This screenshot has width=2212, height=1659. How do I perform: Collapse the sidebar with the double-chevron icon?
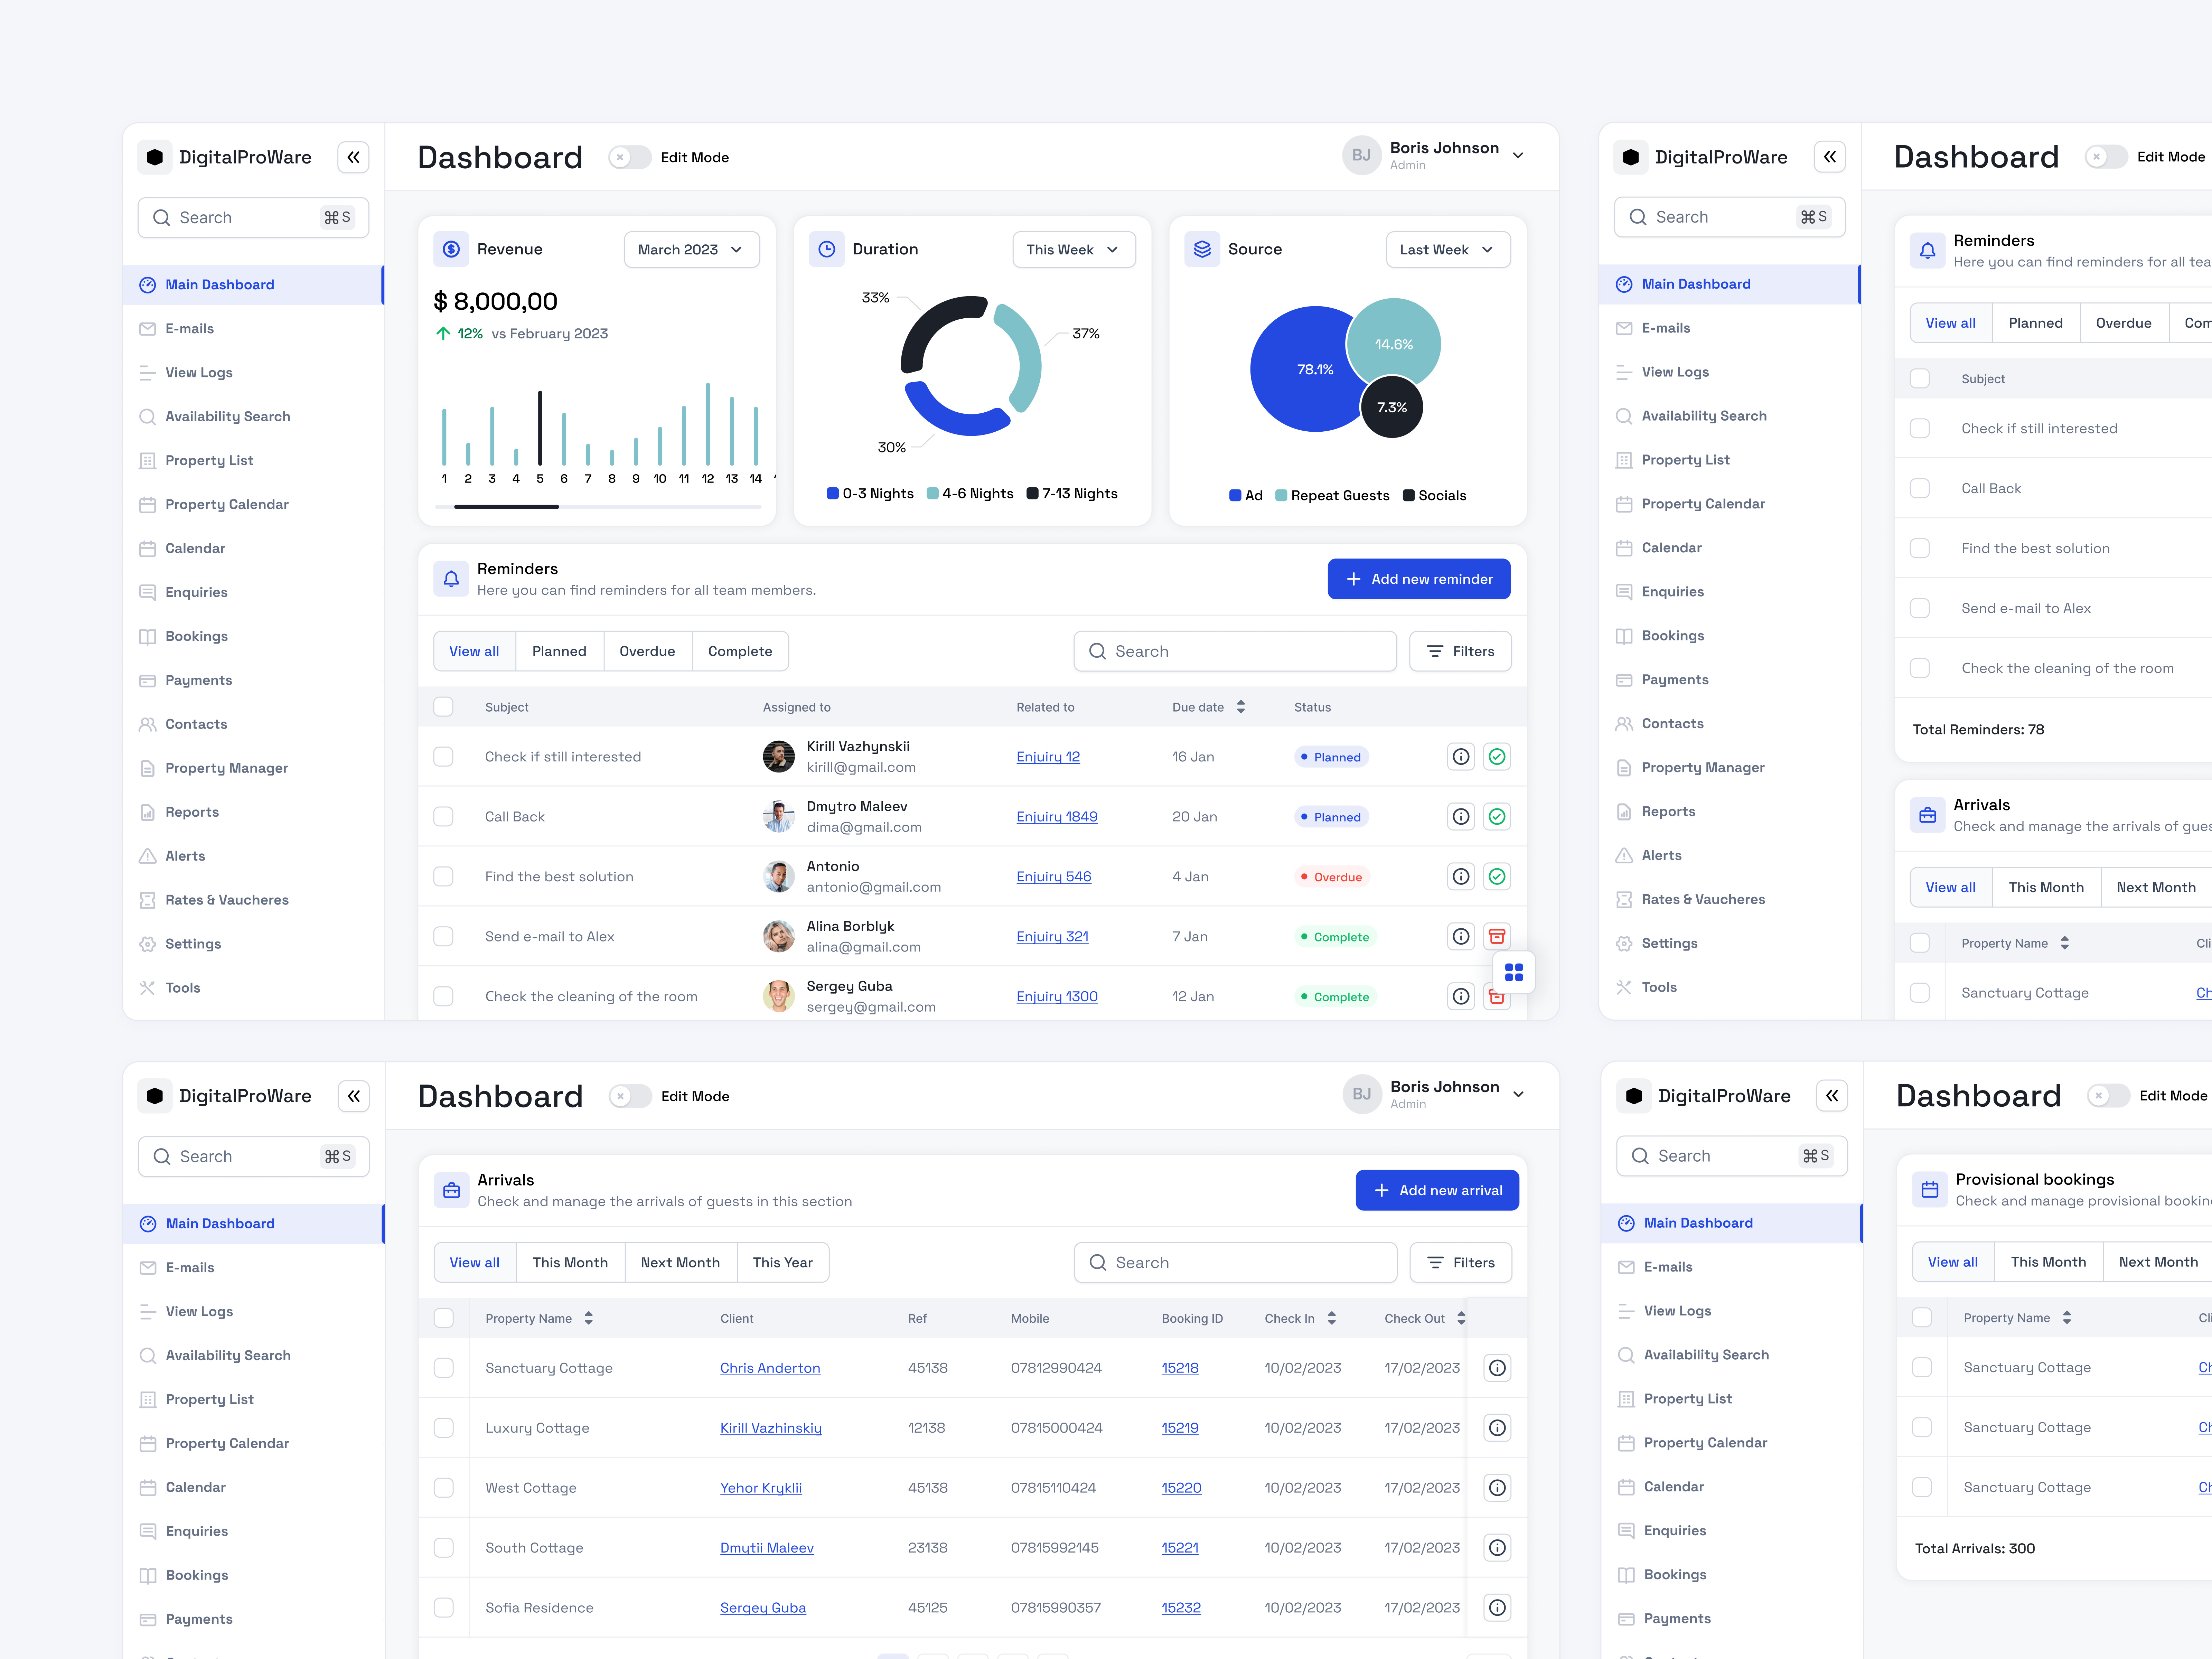click(x=354, y=157)
